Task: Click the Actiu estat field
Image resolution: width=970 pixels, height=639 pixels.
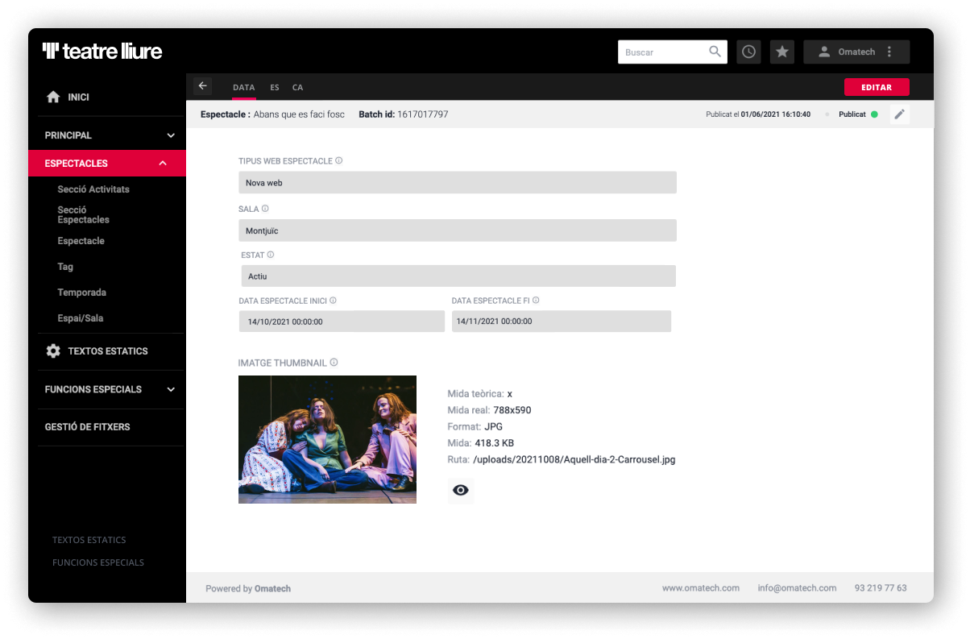Action: (x=458, y=276)
